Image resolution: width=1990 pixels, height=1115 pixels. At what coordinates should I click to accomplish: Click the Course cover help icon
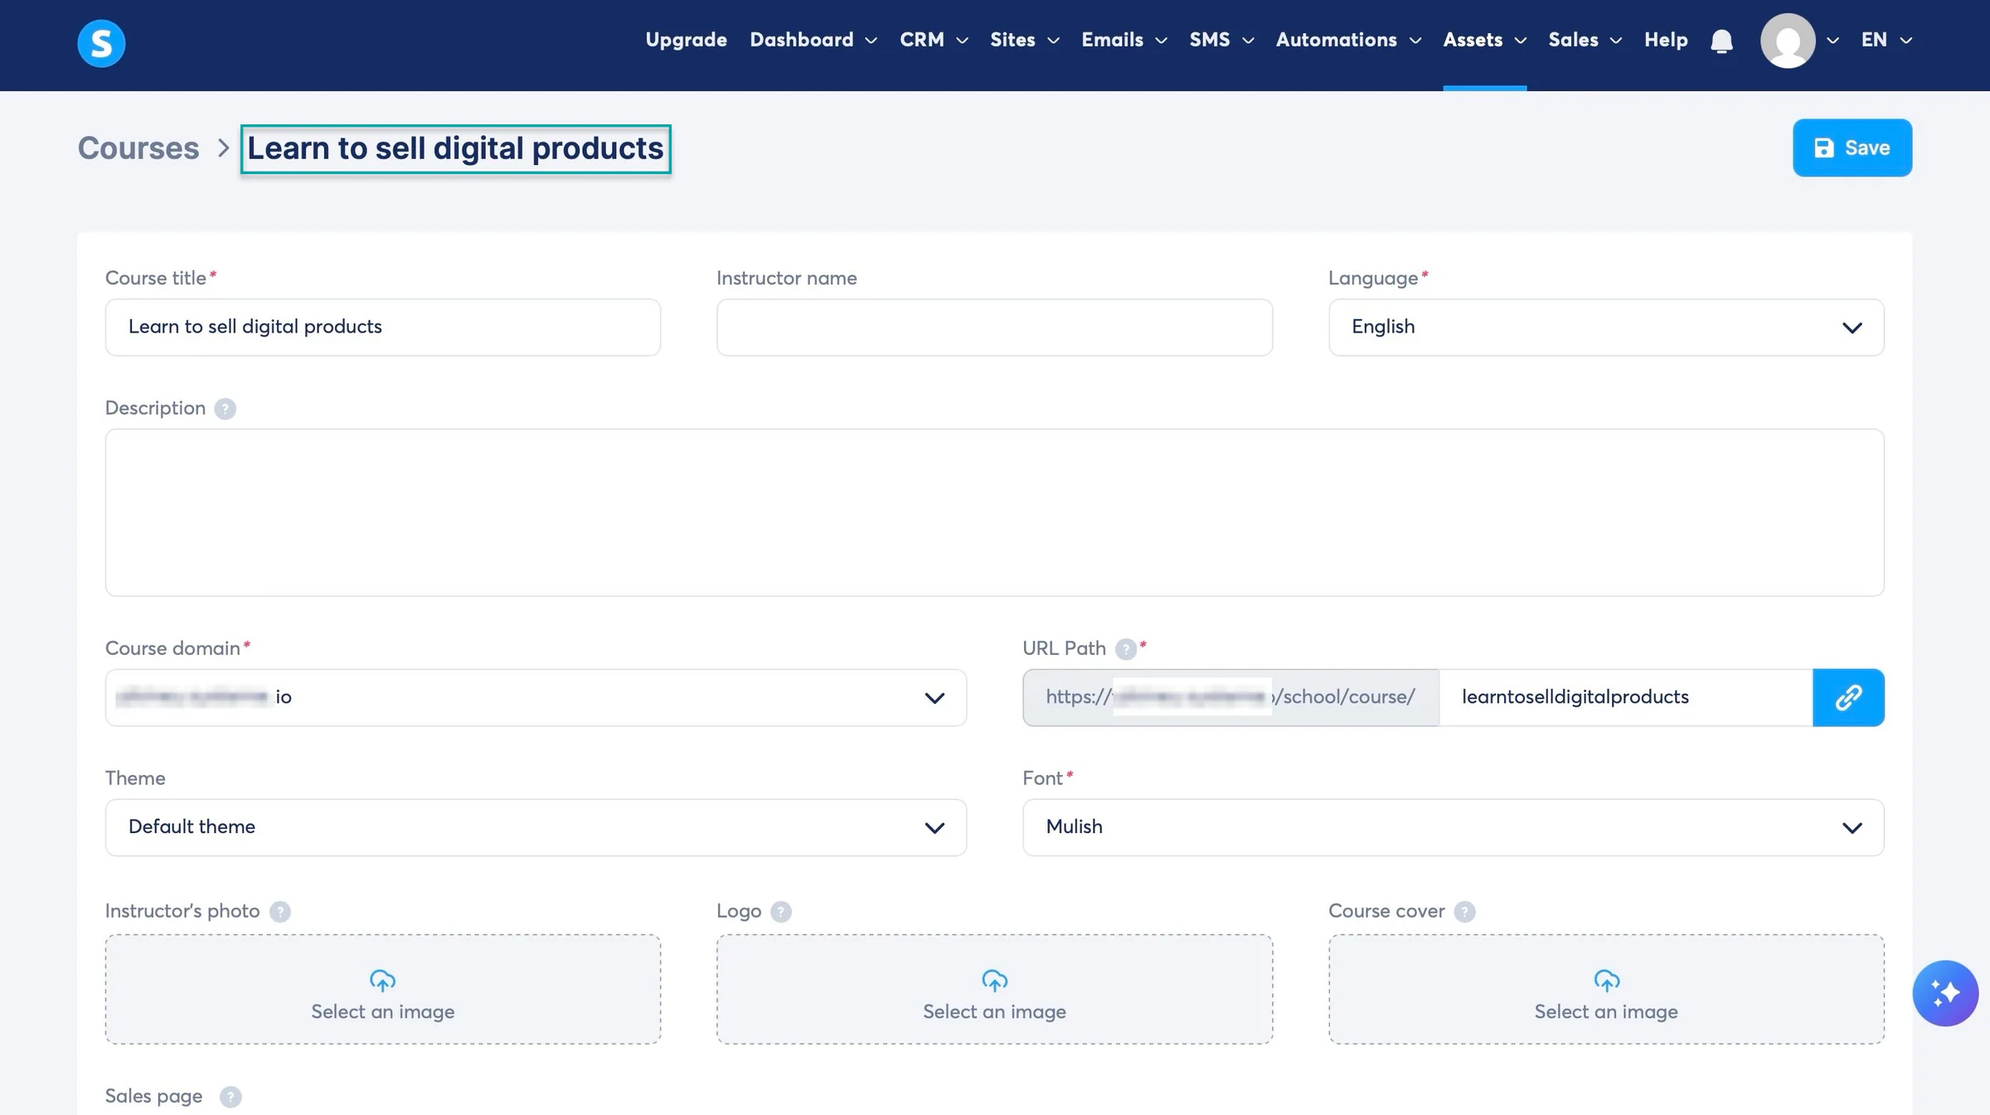1464,911
